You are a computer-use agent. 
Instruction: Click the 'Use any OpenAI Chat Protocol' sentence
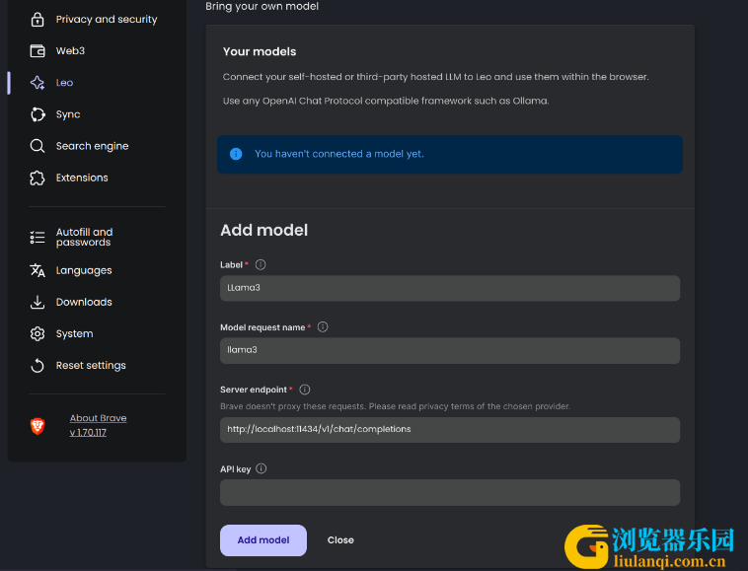pos(386,101)
